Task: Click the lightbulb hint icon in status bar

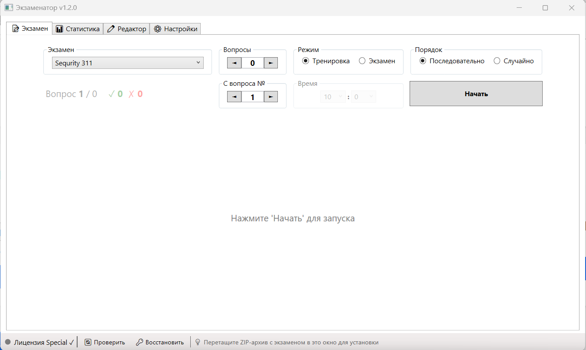Action: 198,342
